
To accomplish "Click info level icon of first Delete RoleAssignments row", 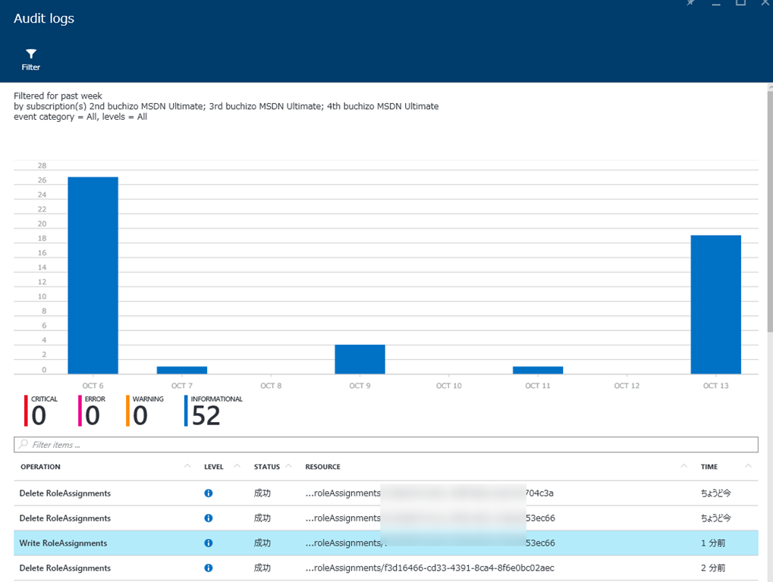I will tap(209, 493).
